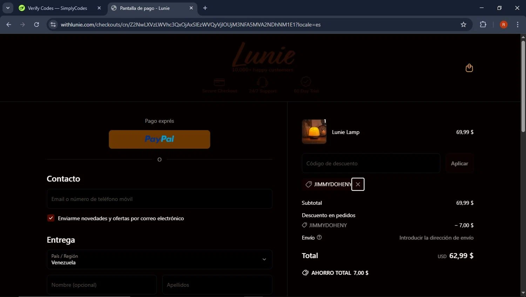Open the tab search dropdown arrow

pyautogui.click(x=8, y=8)
